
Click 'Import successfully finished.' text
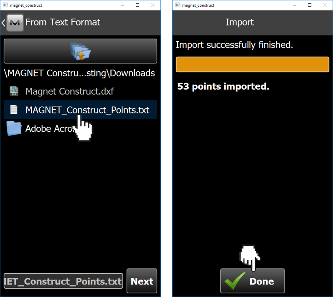tap(234, 45)
